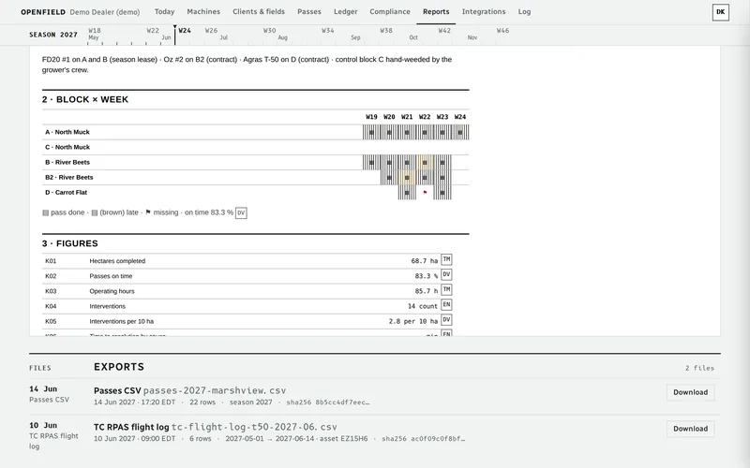Select the Reports tab
Screen dimensions: 750x468
pos(436,11)
